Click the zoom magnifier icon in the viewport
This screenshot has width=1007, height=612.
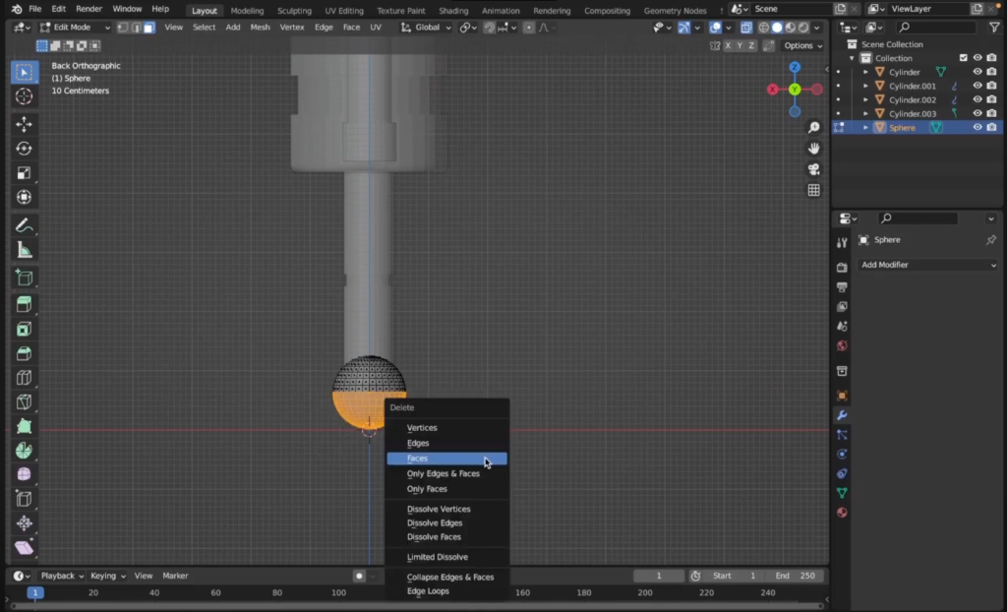click(x=814, y=128)
